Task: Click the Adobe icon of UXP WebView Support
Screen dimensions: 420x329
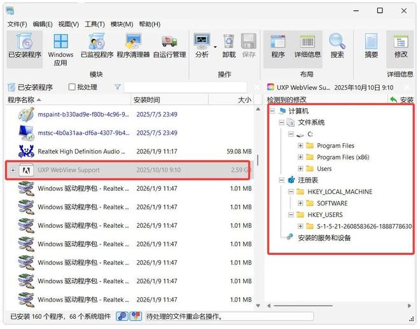Action: (x=26, y=170)
